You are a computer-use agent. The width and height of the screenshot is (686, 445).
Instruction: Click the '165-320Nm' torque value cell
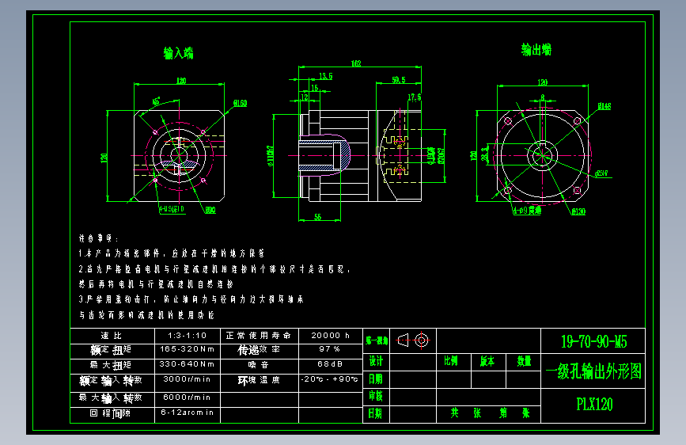[188, 351]
